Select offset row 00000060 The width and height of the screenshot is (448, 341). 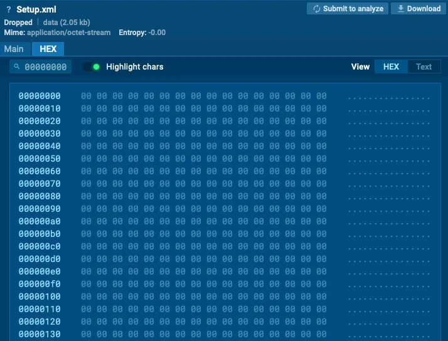[40, 171]
